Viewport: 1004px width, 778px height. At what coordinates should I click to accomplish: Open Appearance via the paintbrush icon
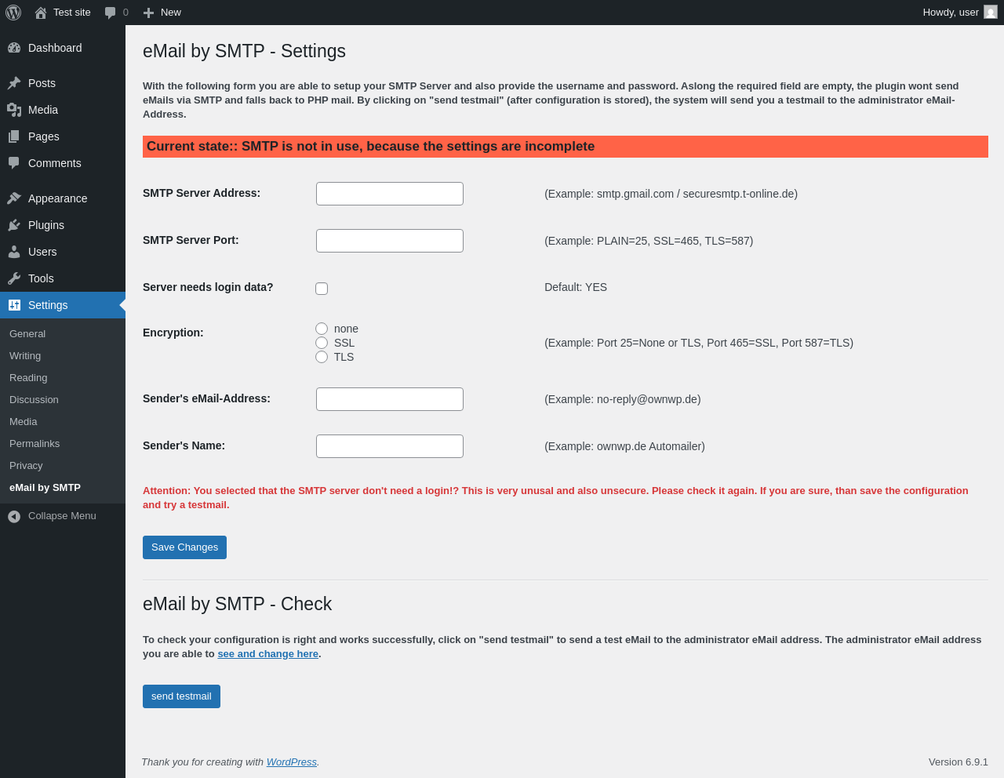point(14,198)
